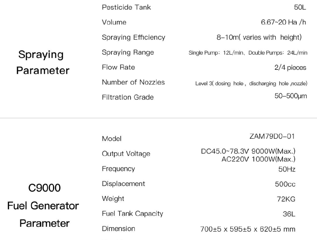Click the ZAM79D0-01 model number
This screenshot has height=240, width=317.
[272, 136]
